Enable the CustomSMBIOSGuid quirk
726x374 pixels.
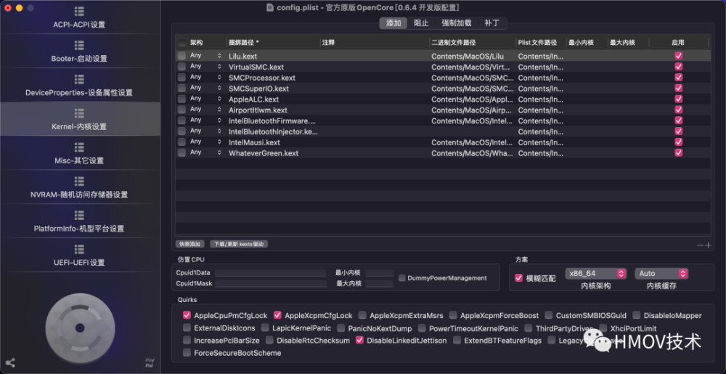(549, 315)
